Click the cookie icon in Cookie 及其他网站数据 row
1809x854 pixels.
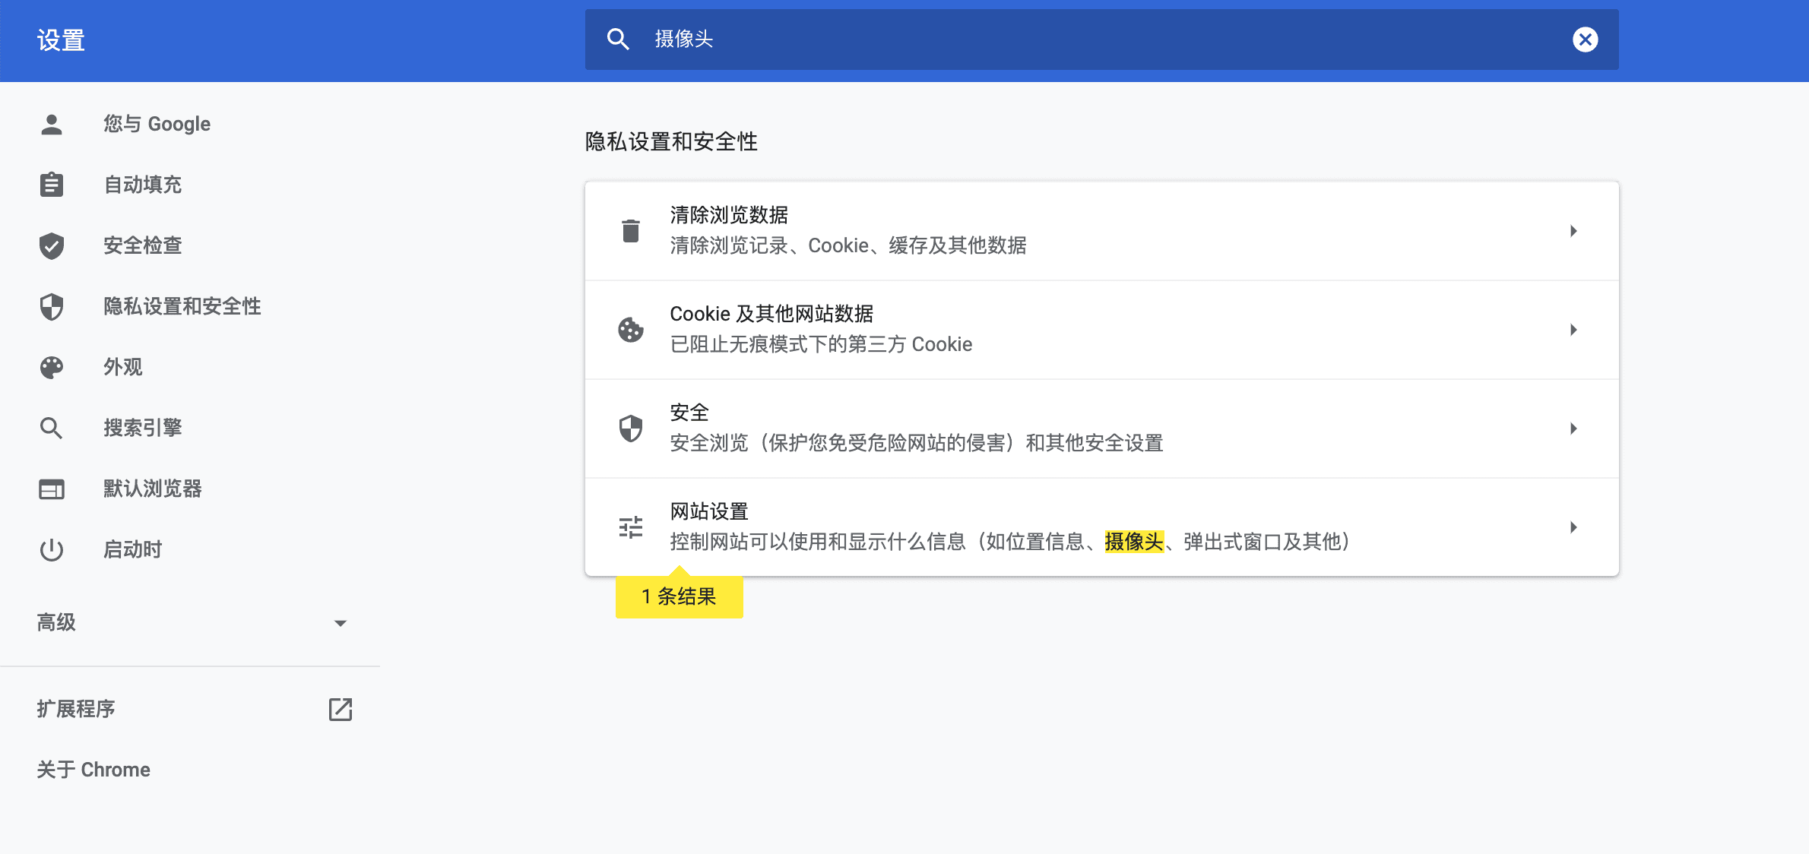tap(630, 329)
